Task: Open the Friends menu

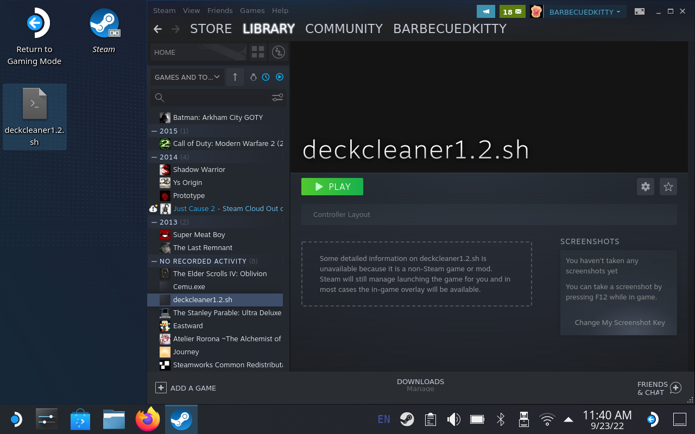Action: pos(220,10)
